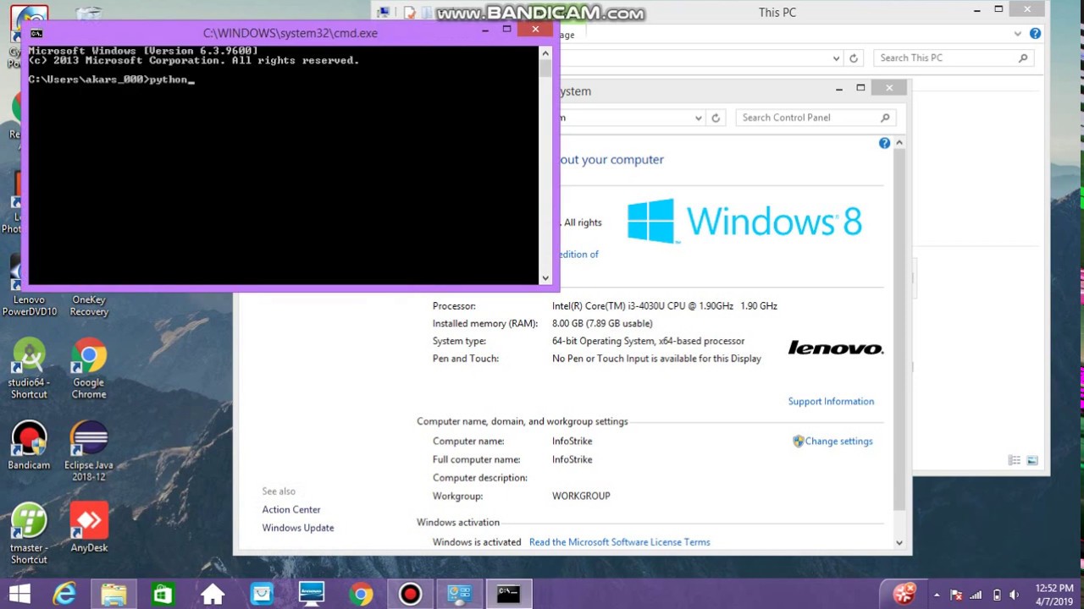Select the WORKGROUP value text

click(581, 496)
